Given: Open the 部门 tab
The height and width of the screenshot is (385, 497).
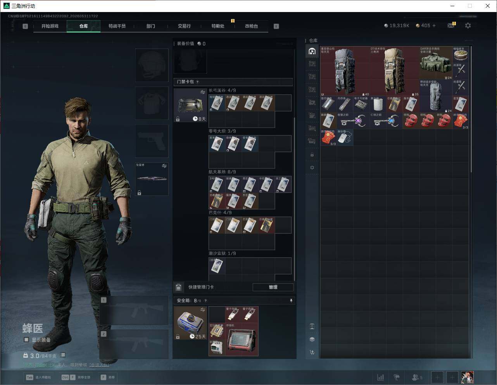Looking at the screenshot, I should (x=151, y=26).
